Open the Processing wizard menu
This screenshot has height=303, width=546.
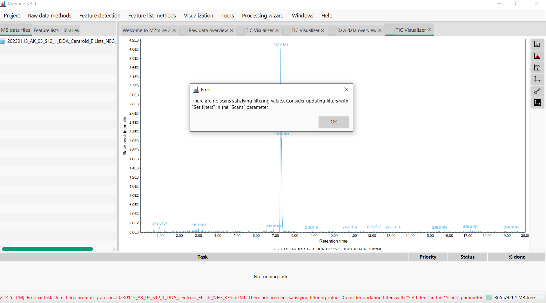click(262, 16)
